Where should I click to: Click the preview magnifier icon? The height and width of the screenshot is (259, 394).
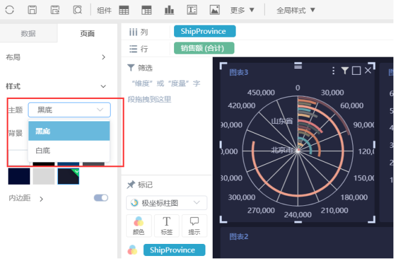[x=77, y=10]
